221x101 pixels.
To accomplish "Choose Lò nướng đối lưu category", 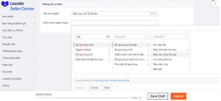I will [x=170, y=59].
